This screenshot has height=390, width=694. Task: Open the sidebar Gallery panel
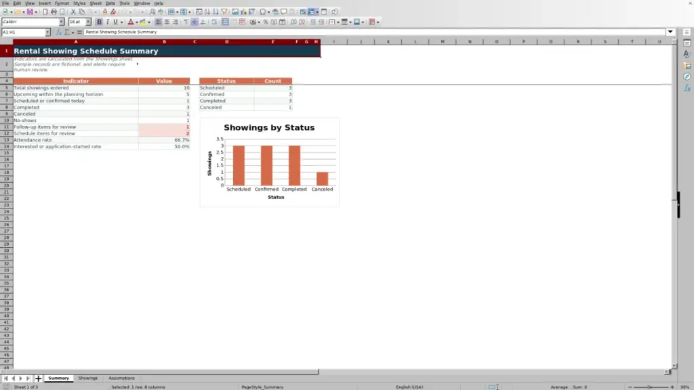687,66
